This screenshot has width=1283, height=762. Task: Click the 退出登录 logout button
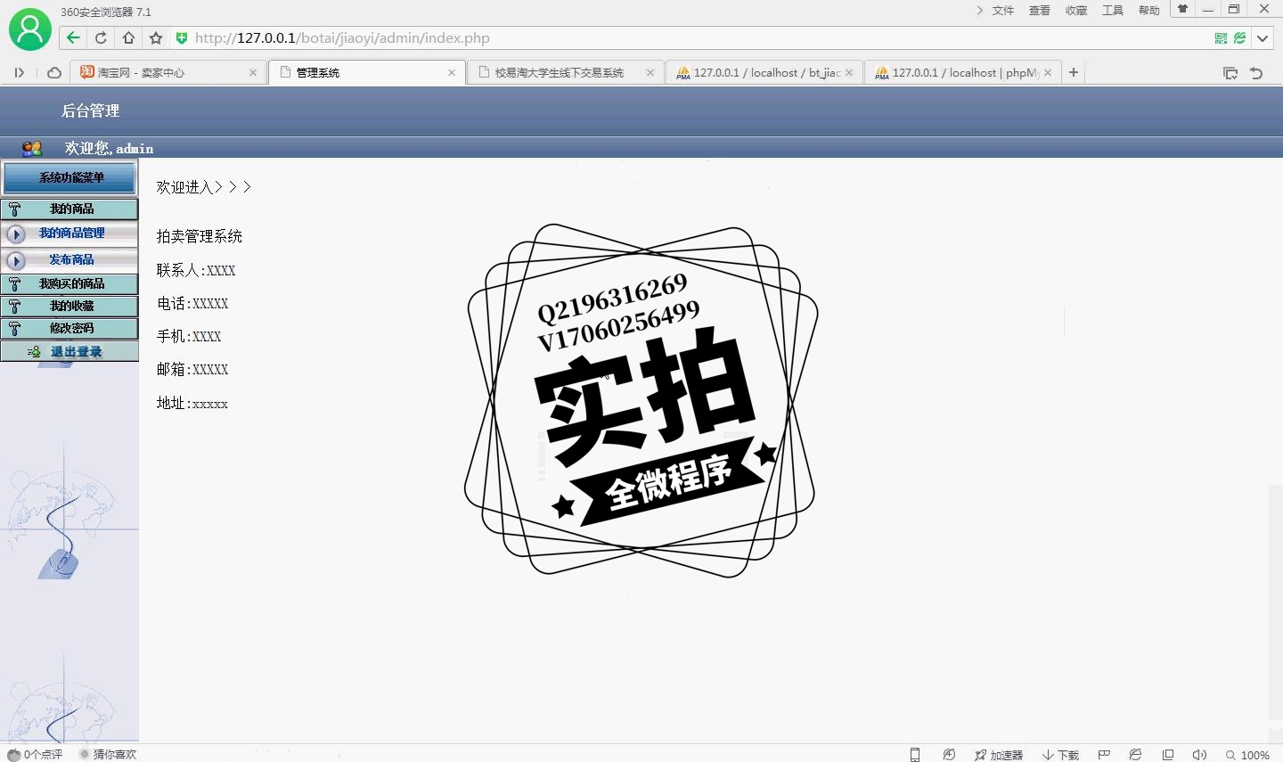coord(69,351)
